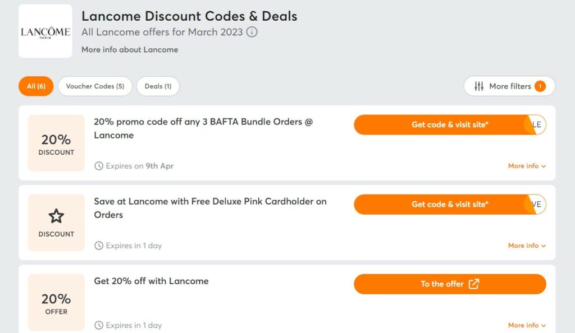Expand More info for BAFTA Bundle offer
This screenshot has width=575, height=333.
point(527,166)
